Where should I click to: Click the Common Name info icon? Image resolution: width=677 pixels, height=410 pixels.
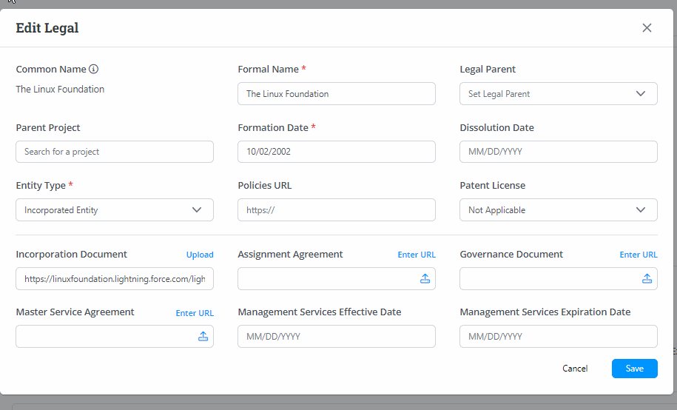click(94, 70)
